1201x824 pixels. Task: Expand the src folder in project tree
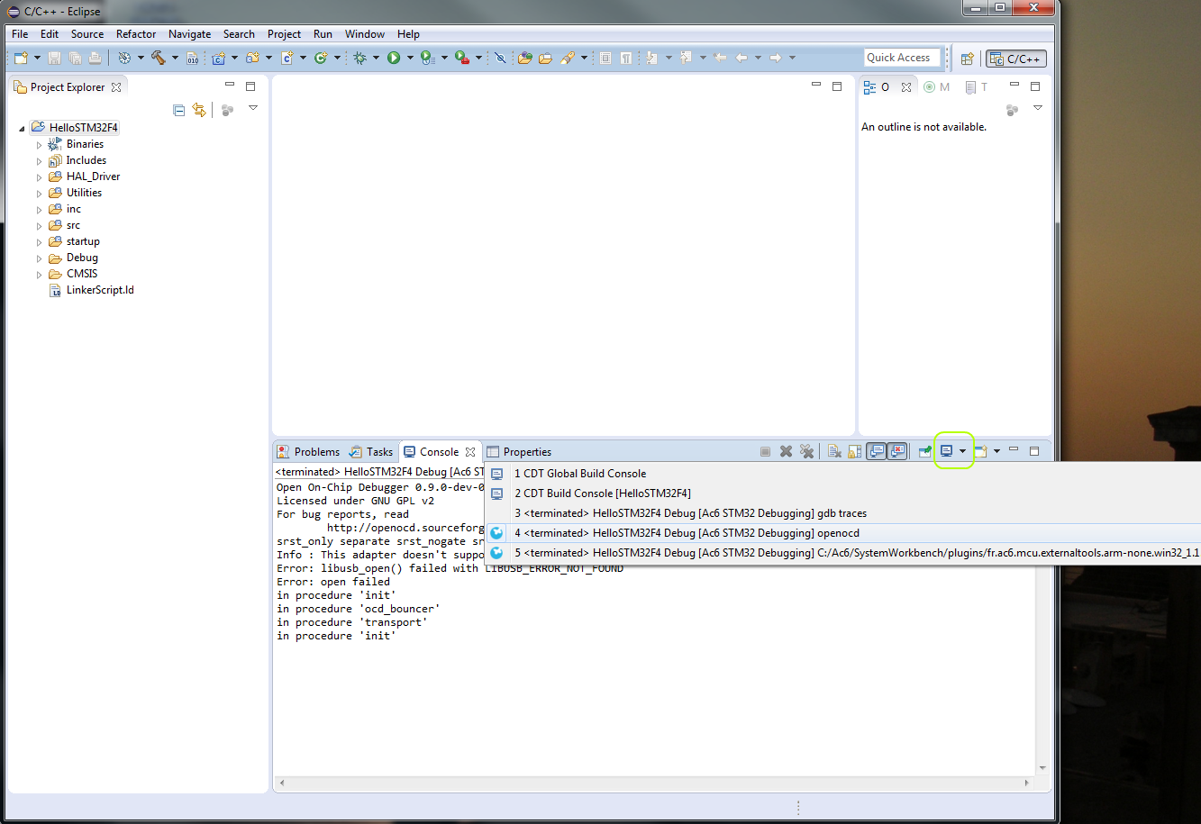tap(39, 226)
